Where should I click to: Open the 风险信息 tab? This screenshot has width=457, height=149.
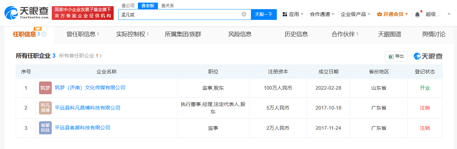(x=240, y=34)
